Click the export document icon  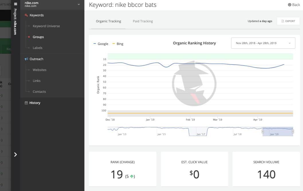click(283, 21)
